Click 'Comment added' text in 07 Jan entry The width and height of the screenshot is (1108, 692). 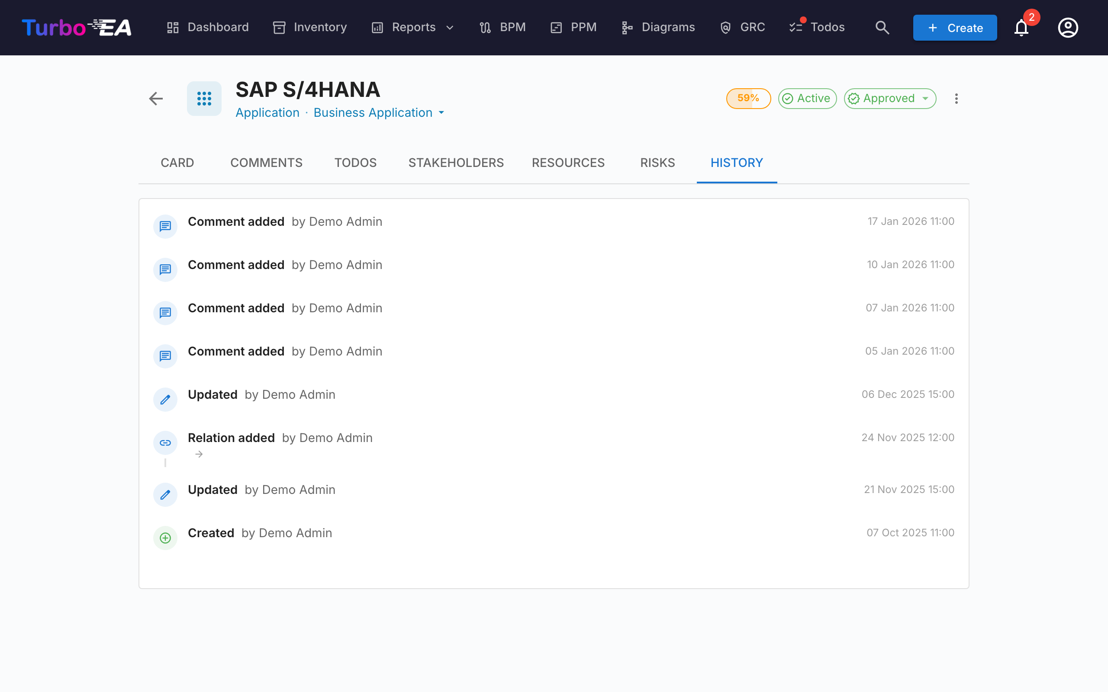pos(236,308)
